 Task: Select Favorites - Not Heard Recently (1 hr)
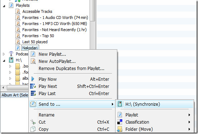point(55,30)
